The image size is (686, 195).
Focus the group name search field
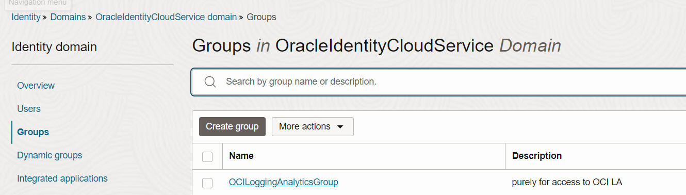(x=438, y=82)
